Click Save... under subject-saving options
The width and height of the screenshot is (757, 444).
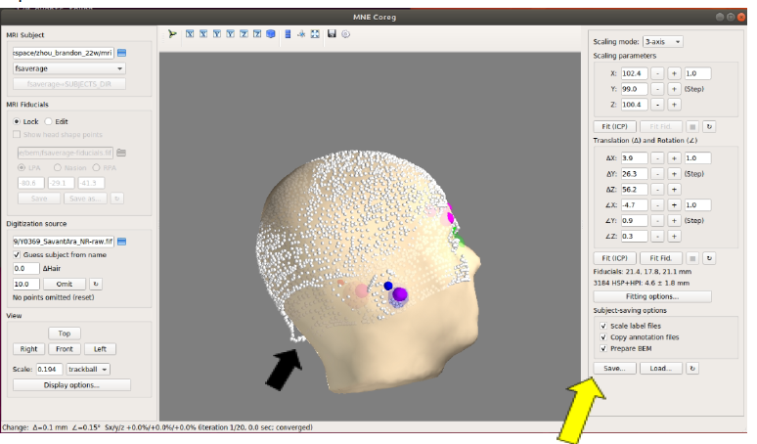click(x=614, y=369)
